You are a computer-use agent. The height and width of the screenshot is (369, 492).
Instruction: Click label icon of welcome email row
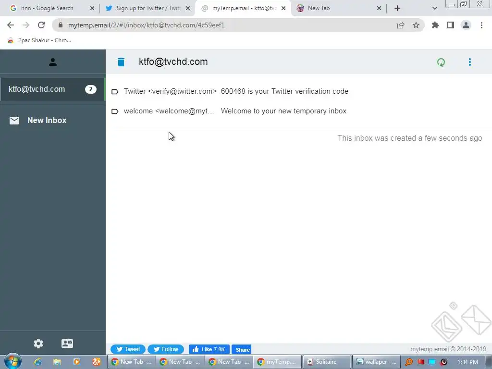tap(115, 111)
